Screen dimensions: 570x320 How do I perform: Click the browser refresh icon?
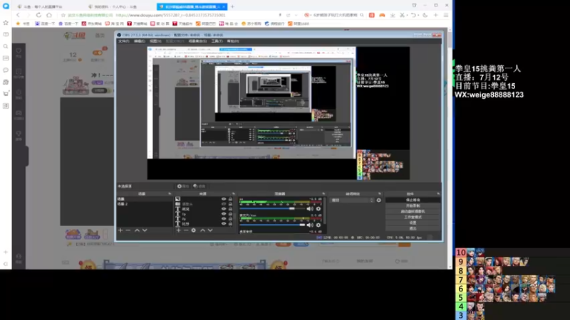[38, 15]
